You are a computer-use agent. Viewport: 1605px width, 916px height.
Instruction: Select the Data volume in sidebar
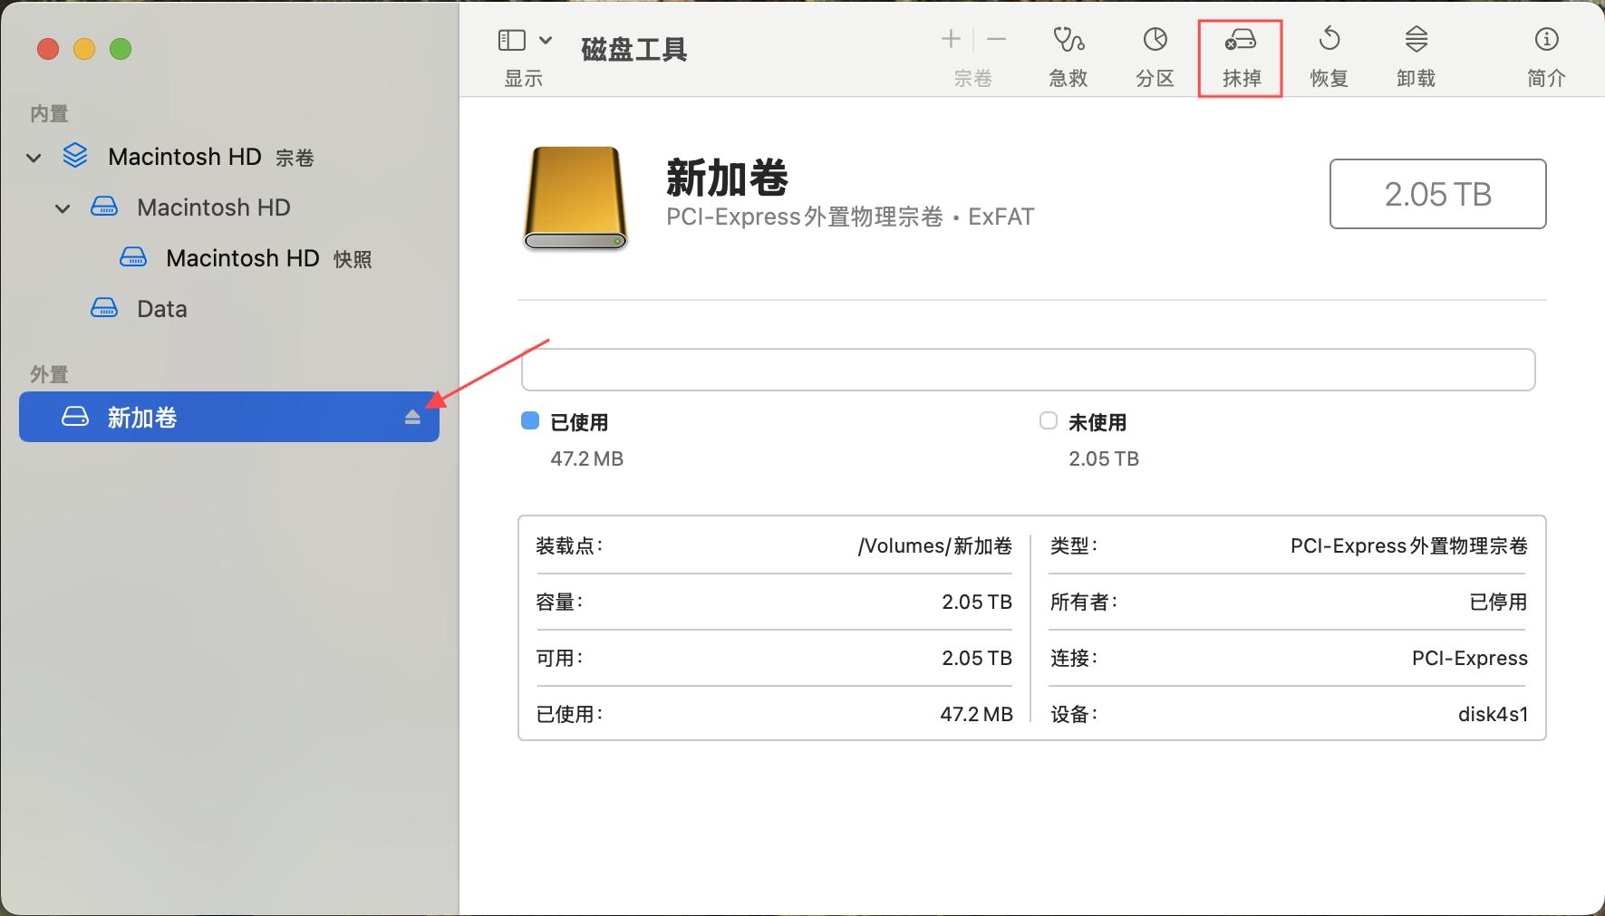click(161, 308)
